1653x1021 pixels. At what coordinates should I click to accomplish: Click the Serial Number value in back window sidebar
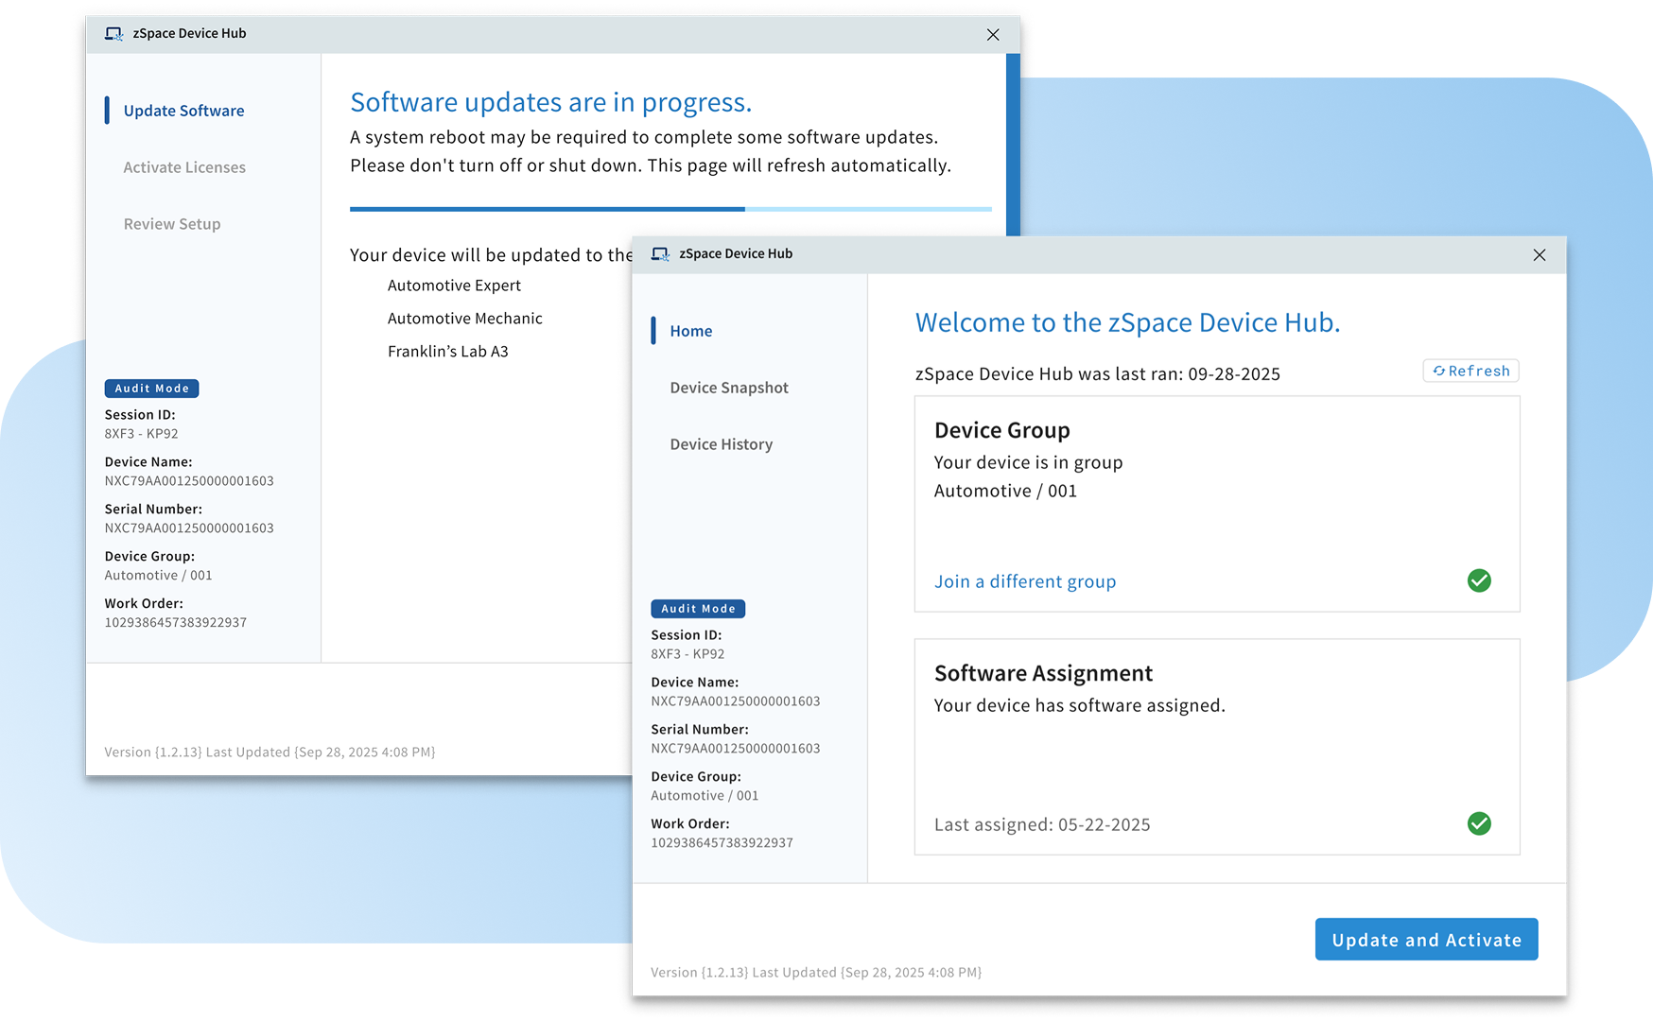[x=189, y=528]
